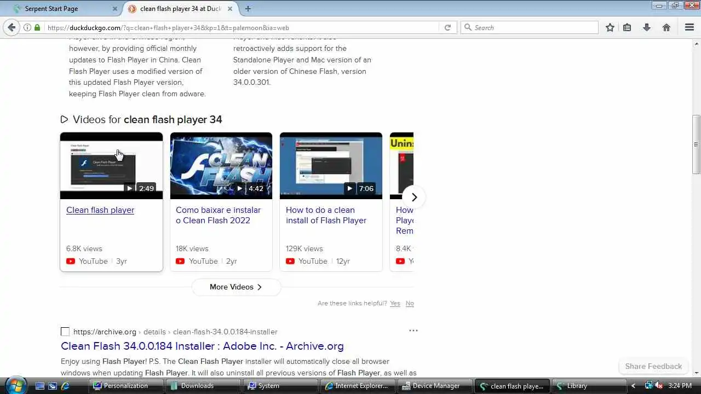Switch to the Personalization taskbar window
This screenshot has height=394, width=701.
127,386
